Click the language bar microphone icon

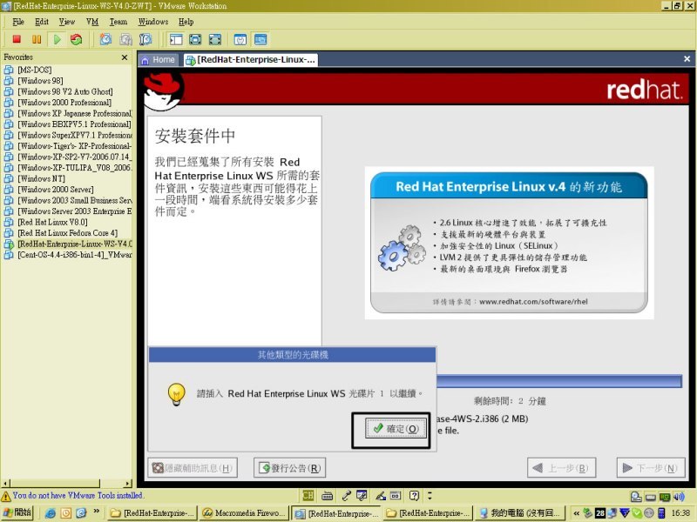(346, 495)
